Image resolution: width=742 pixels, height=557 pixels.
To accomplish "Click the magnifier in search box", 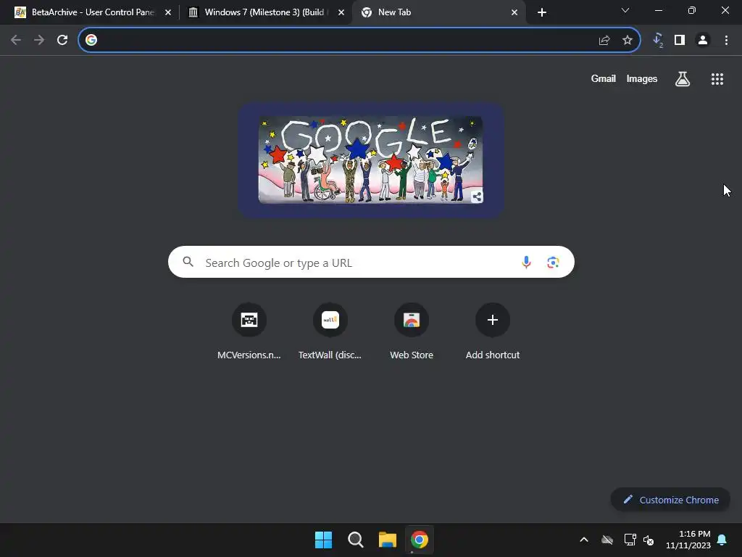I will [x=188, y=262].
